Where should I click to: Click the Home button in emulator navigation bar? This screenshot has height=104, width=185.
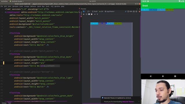163,76
